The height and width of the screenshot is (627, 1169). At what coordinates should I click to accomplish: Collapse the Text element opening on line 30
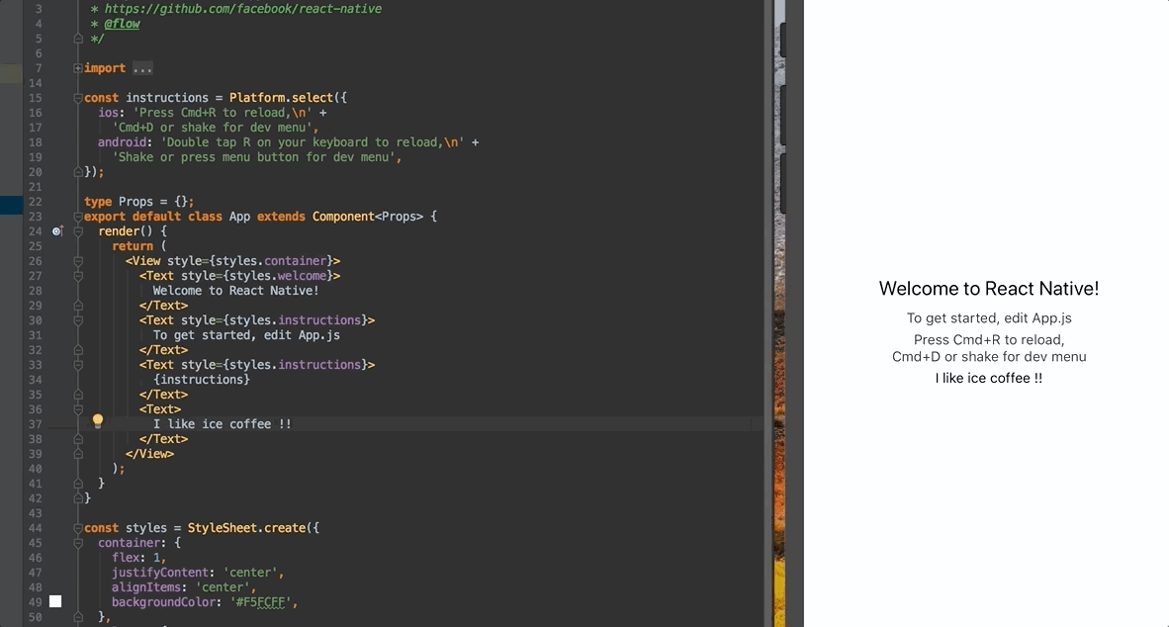(x=77, y=320)
